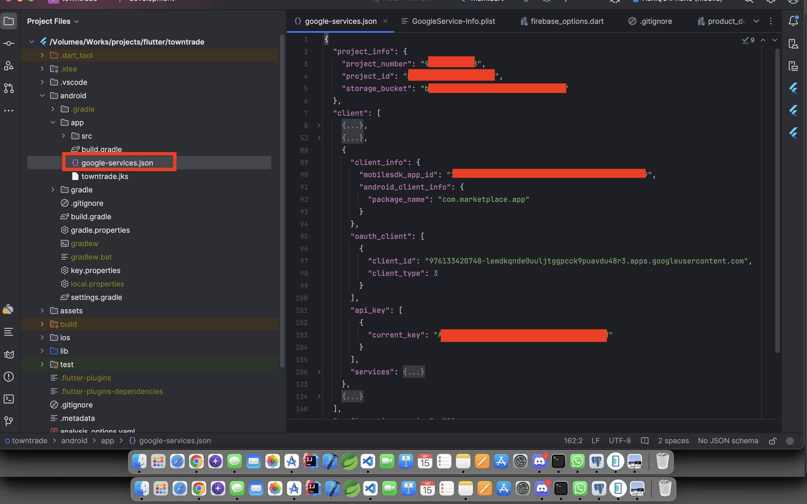This screenshot has height=504, width=807.
Task: Unfold the code block at line 124
Action: (319, 396)
